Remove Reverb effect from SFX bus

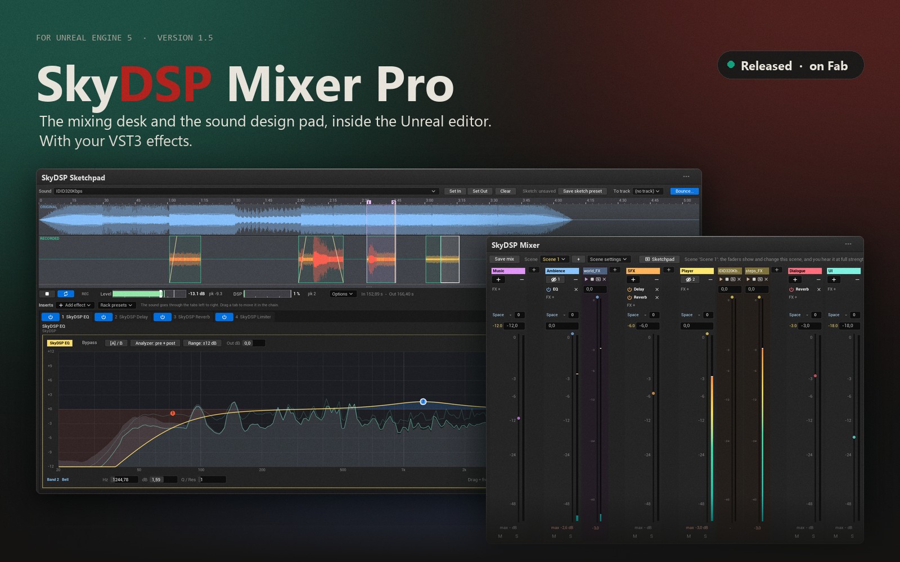pyautogui.click(x=657, y=297)
